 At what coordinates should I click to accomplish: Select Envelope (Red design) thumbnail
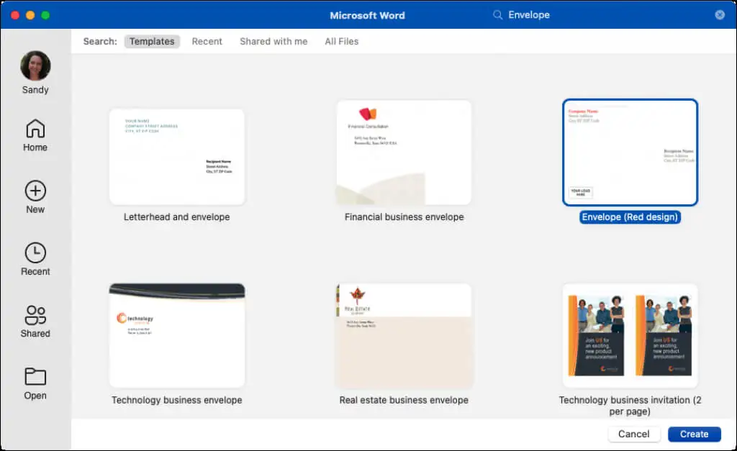pos(630,152)
